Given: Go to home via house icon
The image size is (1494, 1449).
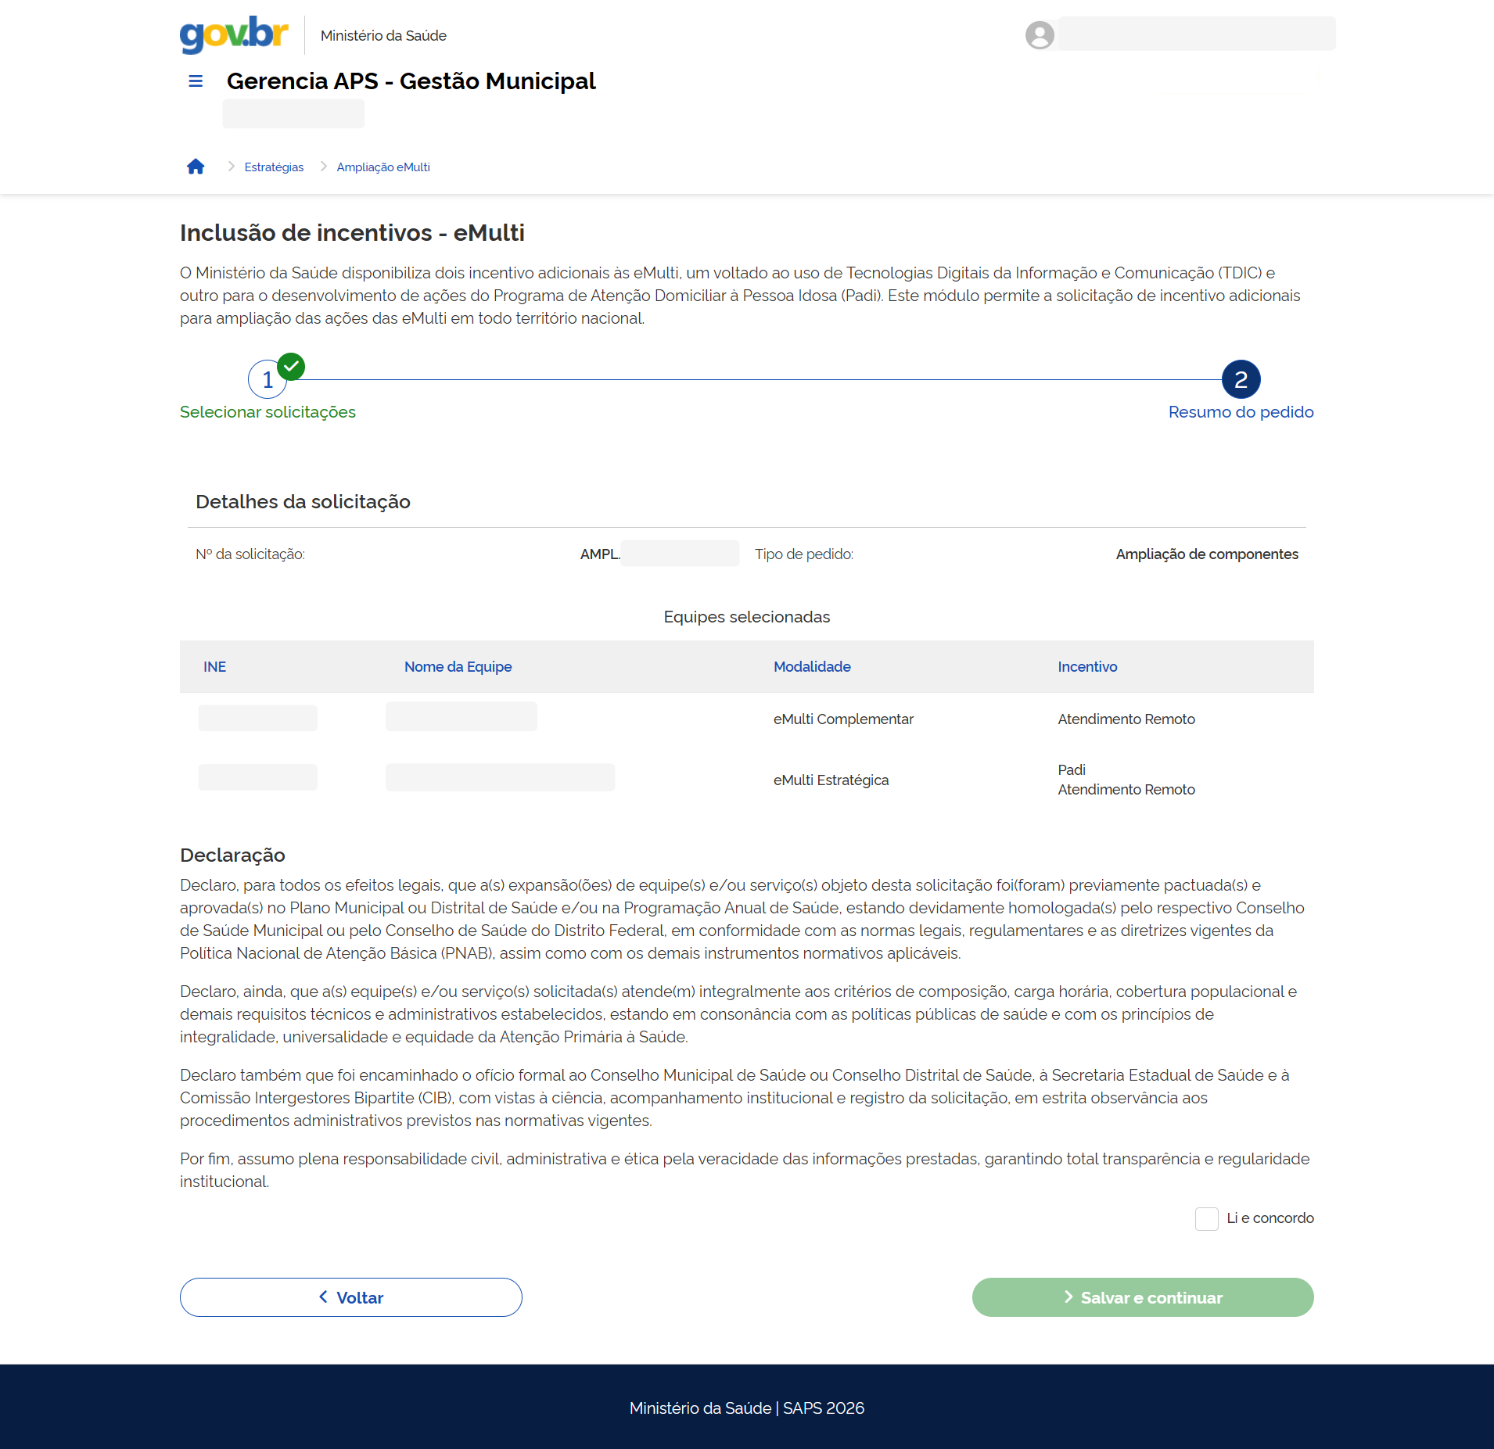Looking at the screenshot, I should click(x=196, y=167).
